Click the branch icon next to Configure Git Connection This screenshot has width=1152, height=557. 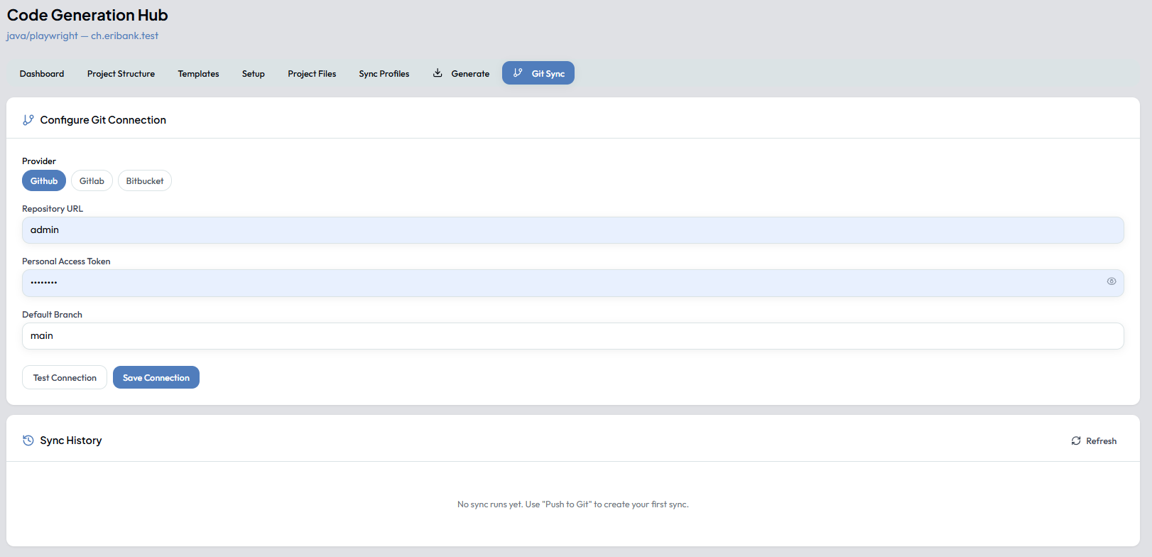(x=28, y=120)
